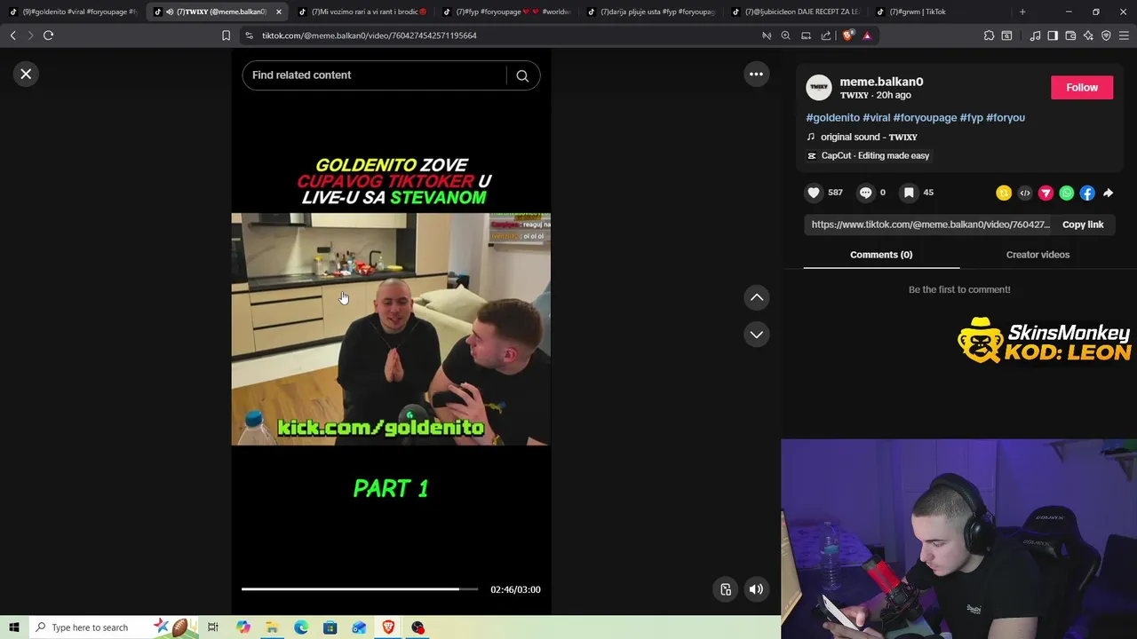Share the video to Facebook
Viewport: 1137px width, 639px height.
(x=1087, y=193)
